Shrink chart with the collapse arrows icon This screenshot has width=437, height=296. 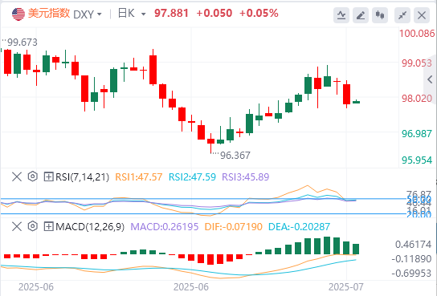402,15
